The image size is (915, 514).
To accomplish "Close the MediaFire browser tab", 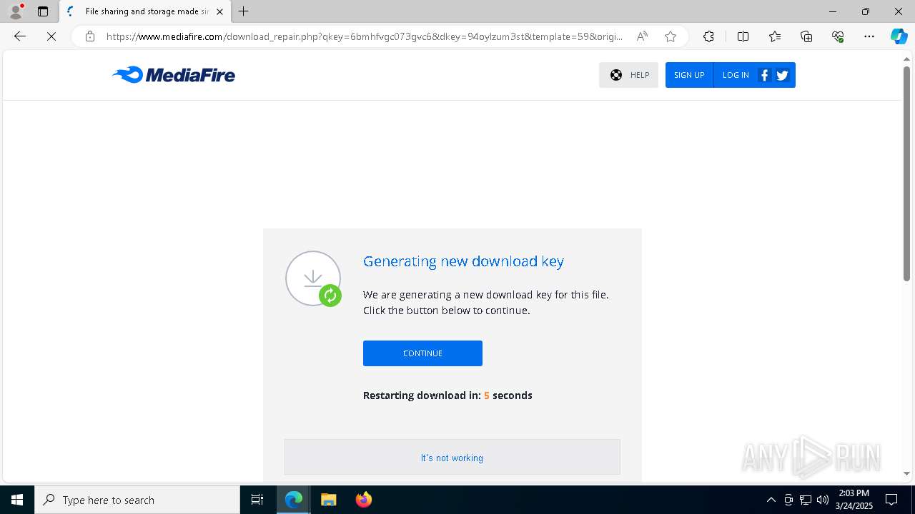I will [220, 11].
